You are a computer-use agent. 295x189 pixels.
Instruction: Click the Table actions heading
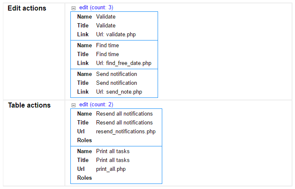(x=29, y=105)
